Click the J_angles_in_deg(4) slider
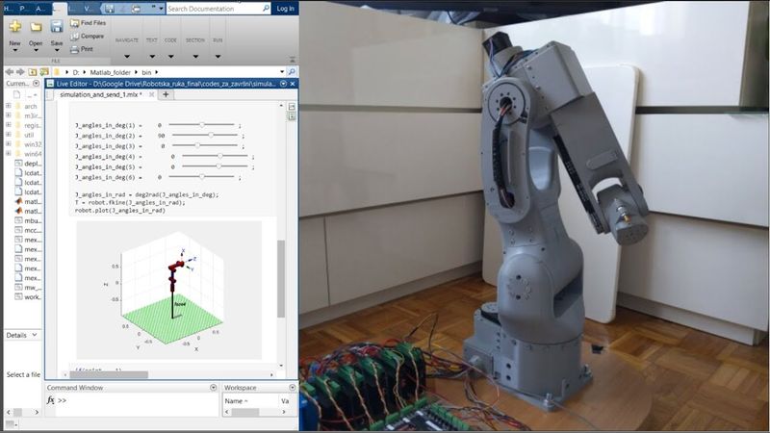This screenshot has height=433, width=770. (215, 156)
